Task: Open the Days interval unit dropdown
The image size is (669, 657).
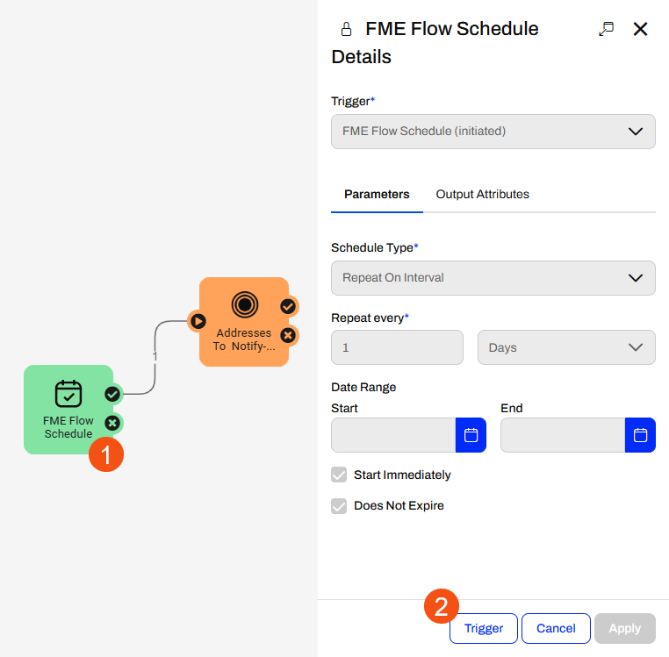Action: [566, 347]
